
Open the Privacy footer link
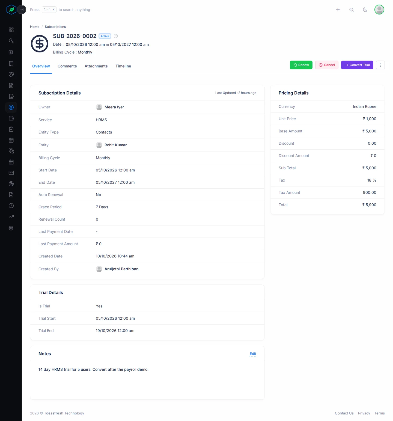click(x=364, y=413)
